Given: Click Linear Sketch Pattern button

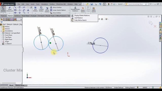Looking at the screenshot, I should pos(58,10).
